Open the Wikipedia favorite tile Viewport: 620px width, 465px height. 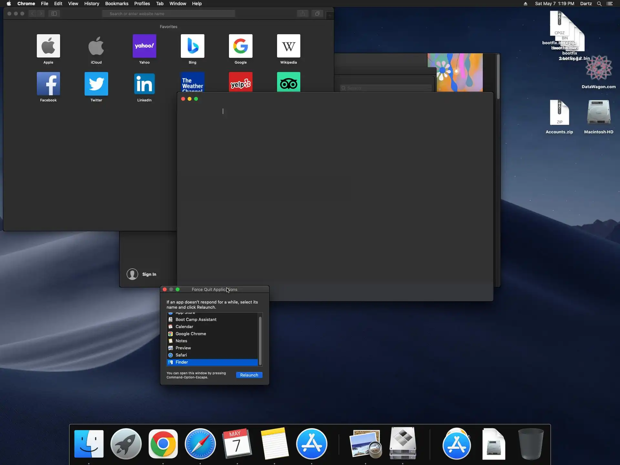pyautogui.click(x=288, y=46)
